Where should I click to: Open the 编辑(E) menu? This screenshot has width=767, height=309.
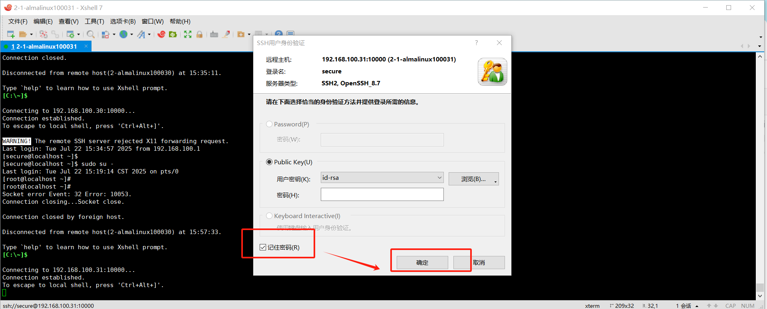pos(43,21)
